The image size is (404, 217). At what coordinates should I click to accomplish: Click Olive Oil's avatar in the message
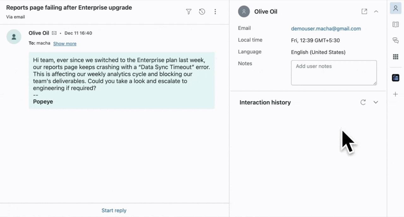14,37
